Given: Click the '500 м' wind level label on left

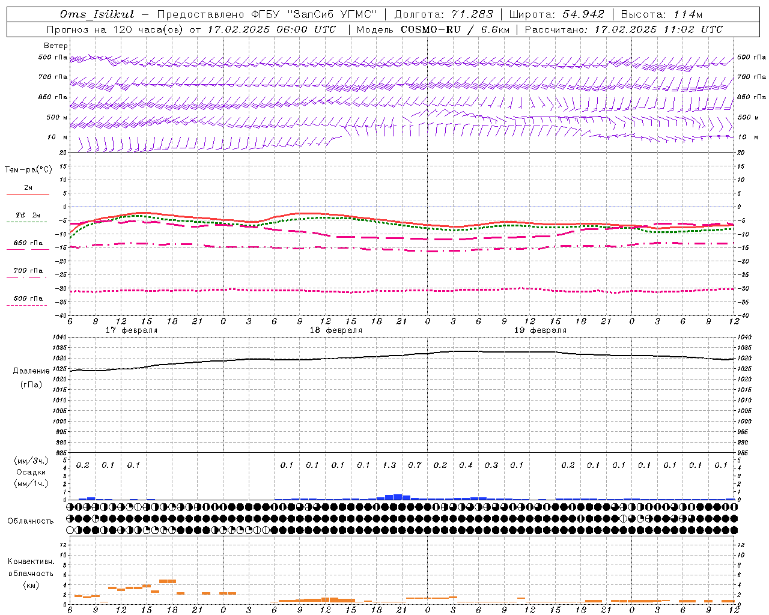Looking at the screenshot, I should point(57,117).
